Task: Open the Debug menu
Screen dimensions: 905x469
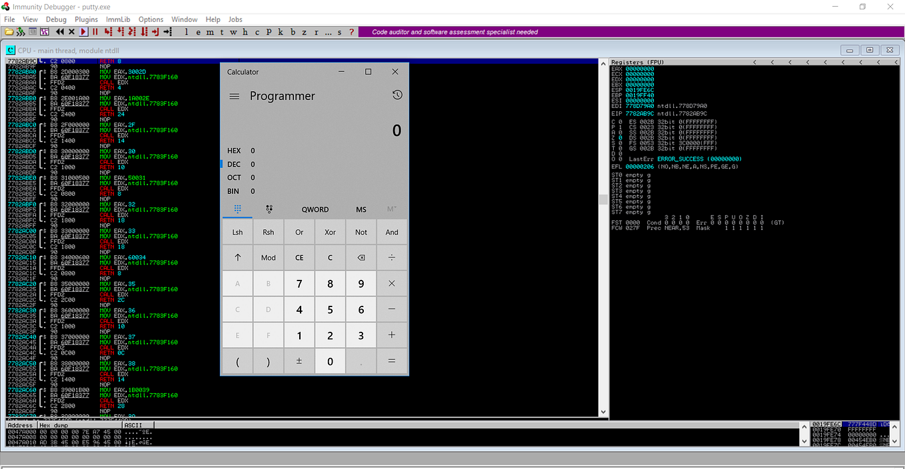Action: (x=56, y=19)
